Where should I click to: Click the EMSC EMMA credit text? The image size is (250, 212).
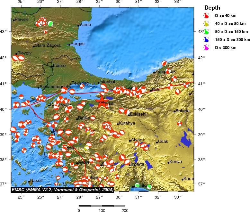click(x=63, y=190)
